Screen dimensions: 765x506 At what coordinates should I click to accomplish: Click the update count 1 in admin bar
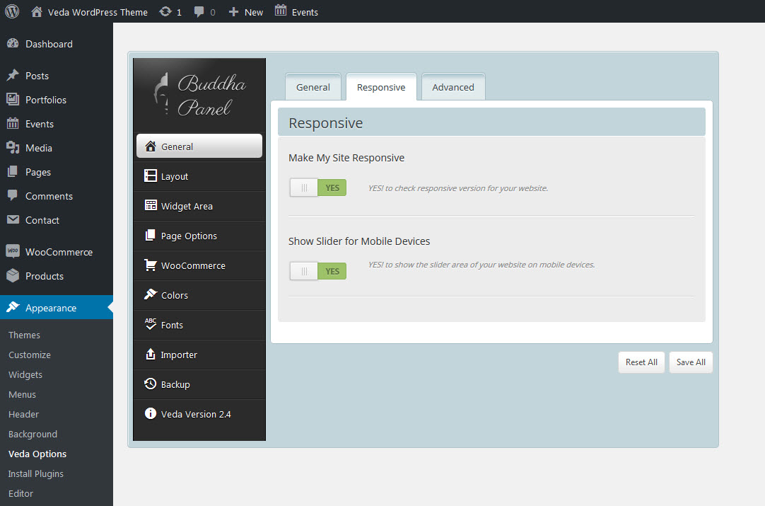179,12
